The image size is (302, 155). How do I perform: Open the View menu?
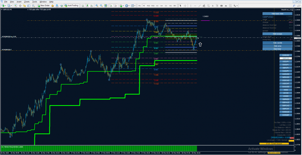(12, 2)
